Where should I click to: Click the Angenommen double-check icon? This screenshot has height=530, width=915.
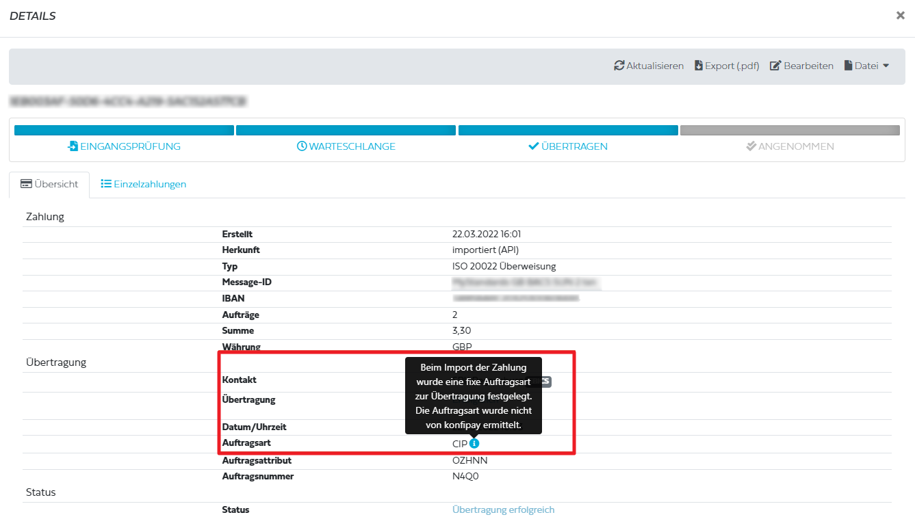[751, 146]
